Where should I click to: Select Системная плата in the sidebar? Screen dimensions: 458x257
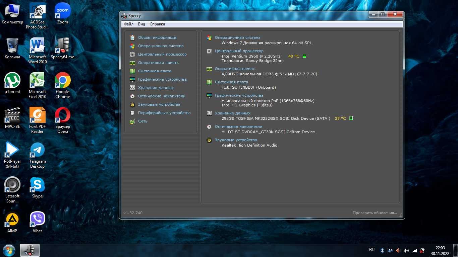click(x=155, y=71)
